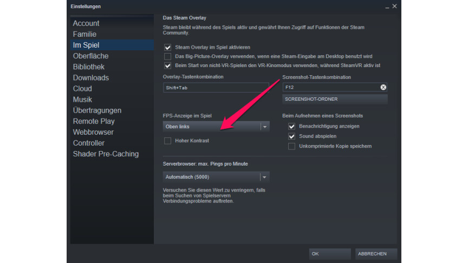Expand the Serverbrowser pings dropdown
The height and width of the screenshot is (263, 468).
(216, 177)
